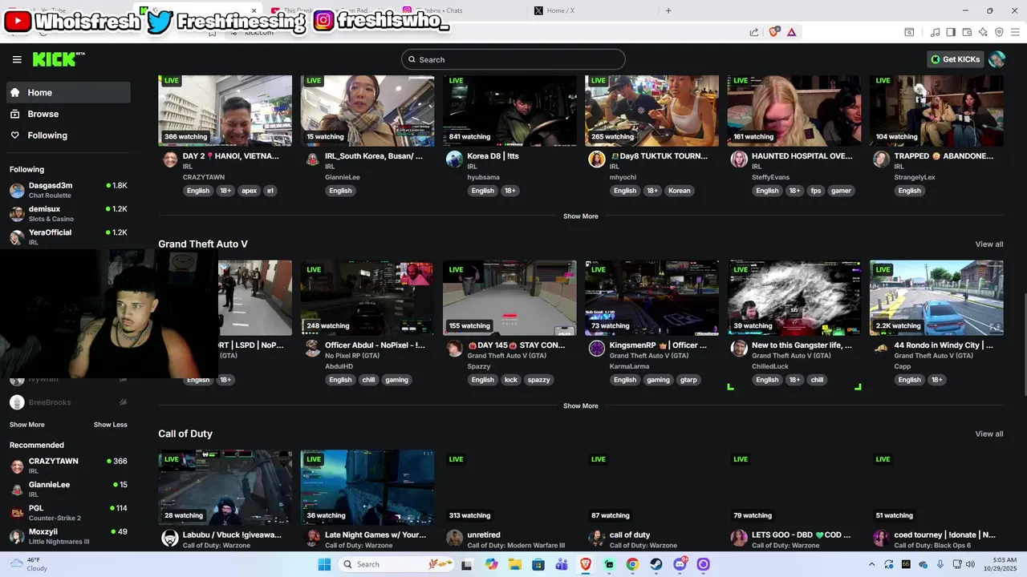Open the Brave browser main menu
This screenshot has height=577, width=1027.
pos(1015,32)
